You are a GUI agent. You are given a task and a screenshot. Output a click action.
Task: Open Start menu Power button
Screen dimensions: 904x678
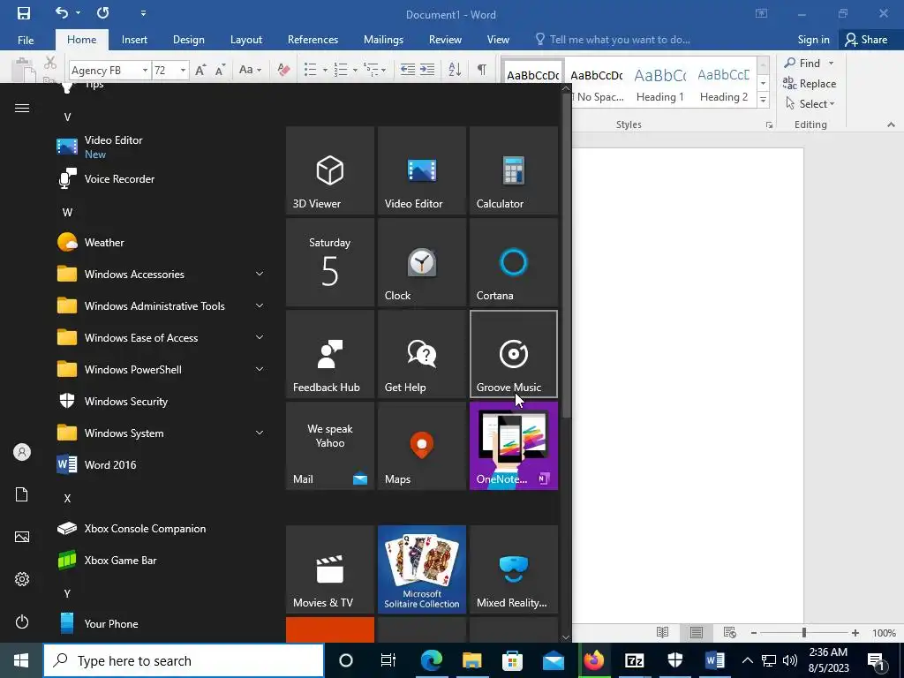click(x=22, y=621)
